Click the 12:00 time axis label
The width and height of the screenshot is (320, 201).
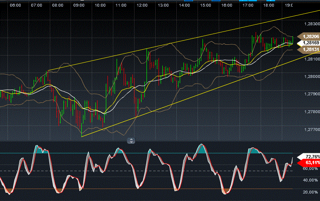pos(142,5)
